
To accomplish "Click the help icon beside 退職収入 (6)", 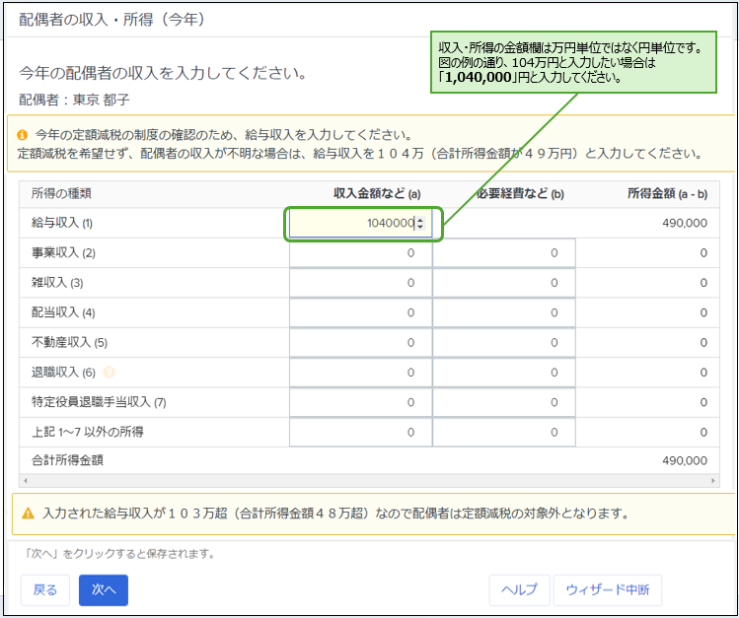I will point(110,373).
